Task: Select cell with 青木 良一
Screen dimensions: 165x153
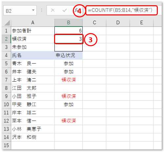Action: click(33, 64)
